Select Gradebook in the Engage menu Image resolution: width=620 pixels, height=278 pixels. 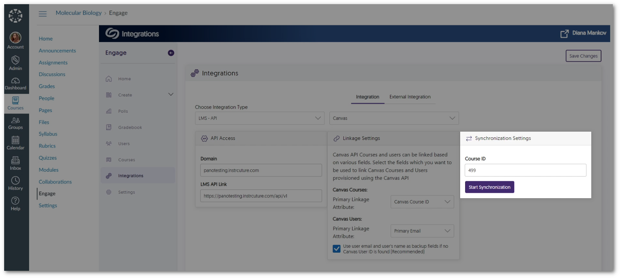point(130,127)
